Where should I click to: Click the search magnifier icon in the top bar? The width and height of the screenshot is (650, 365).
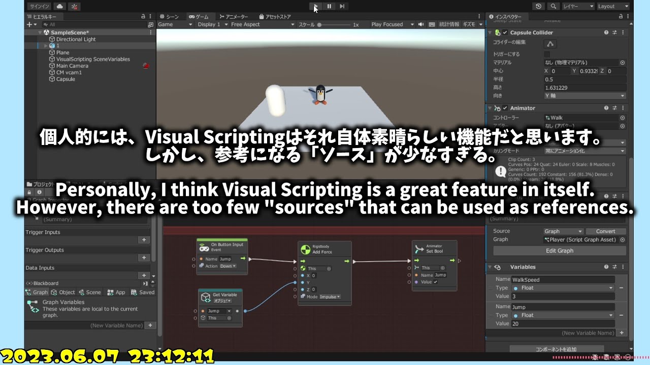click(553, 6)
